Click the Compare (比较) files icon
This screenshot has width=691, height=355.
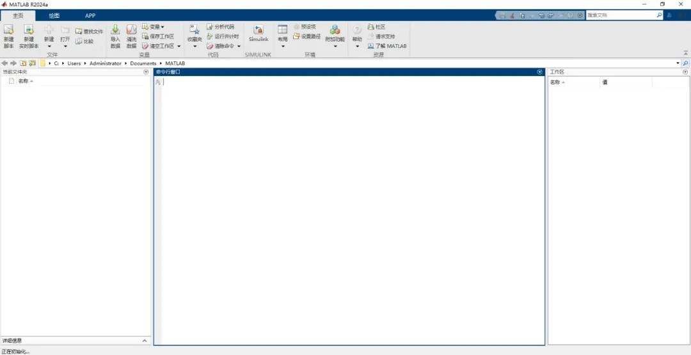84,41
